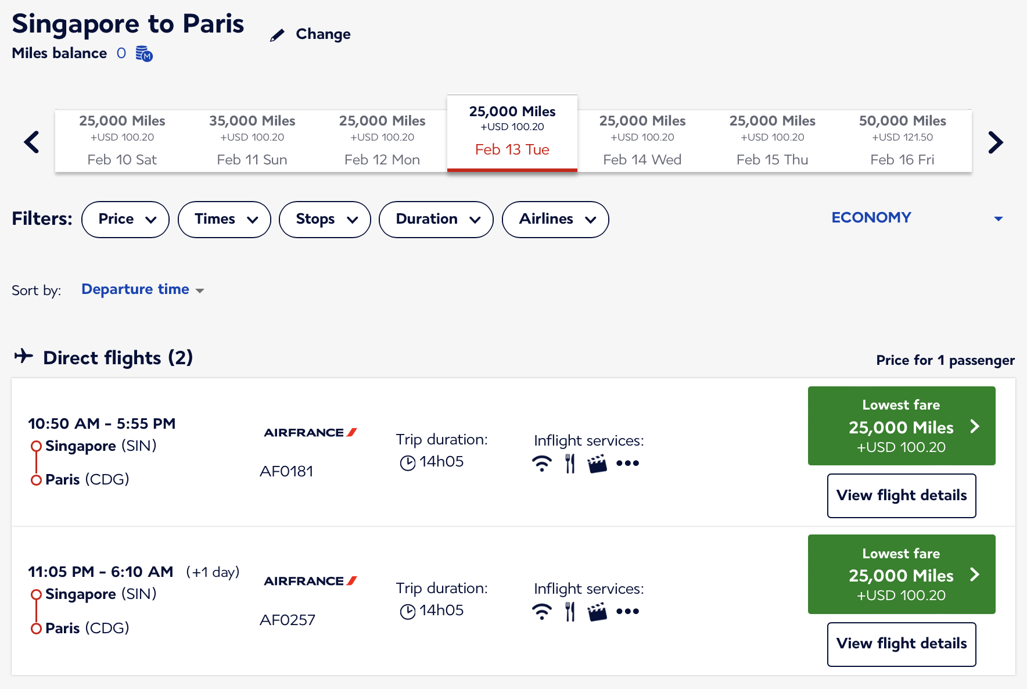The image size is (1027, 689).
Task: Select lowest fare for 11:05 PM flight
Action: (901, 574)
